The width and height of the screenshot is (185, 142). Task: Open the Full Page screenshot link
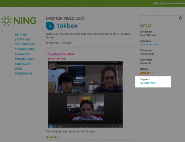tap(66, 43)
